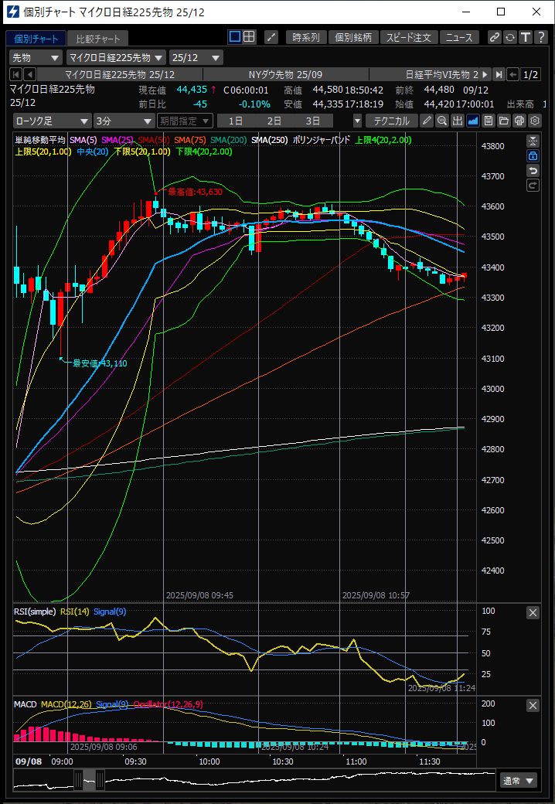Open 個別銘柄 view

tap(353, 37)
